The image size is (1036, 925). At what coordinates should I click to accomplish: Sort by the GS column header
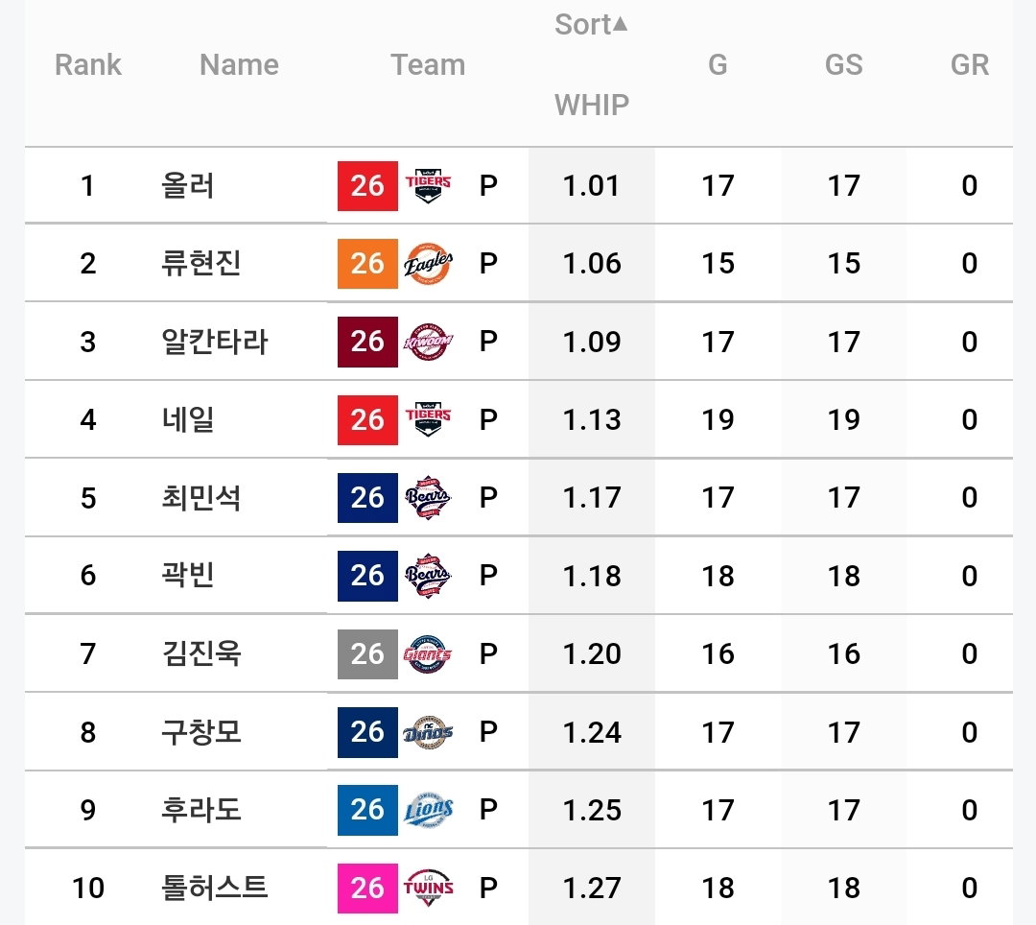tap(844, 64)
